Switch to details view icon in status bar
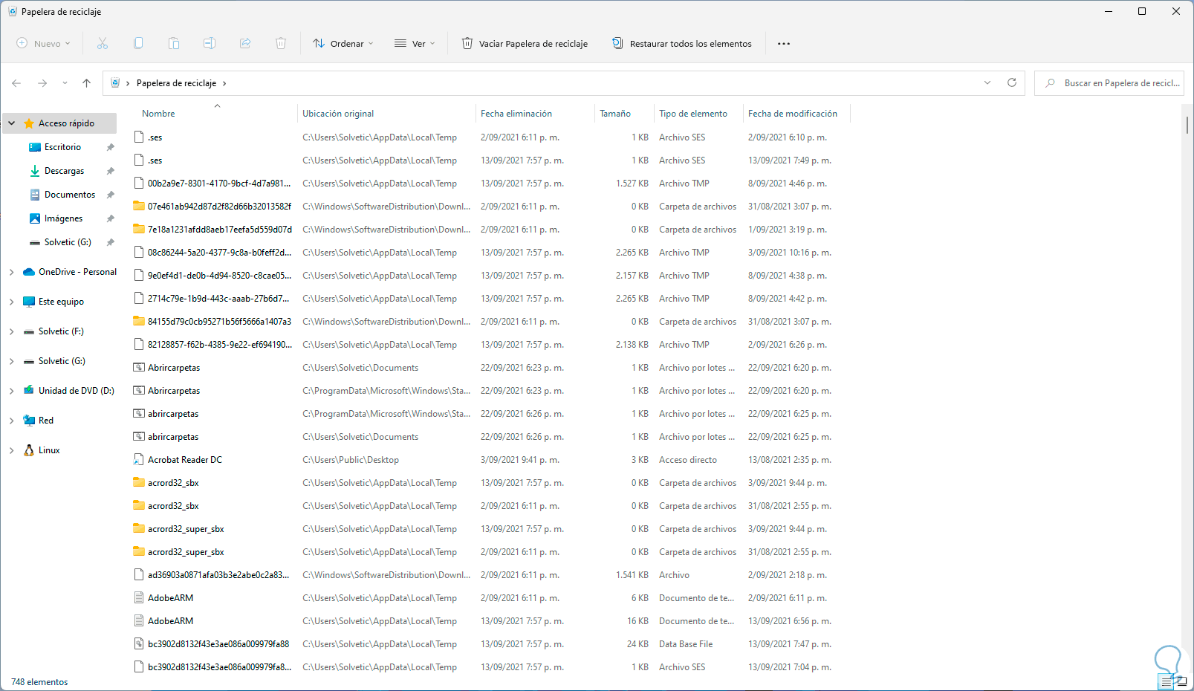 [1167, 681]
